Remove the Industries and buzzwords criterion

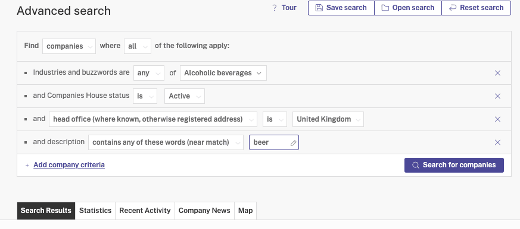coord(497,73)
